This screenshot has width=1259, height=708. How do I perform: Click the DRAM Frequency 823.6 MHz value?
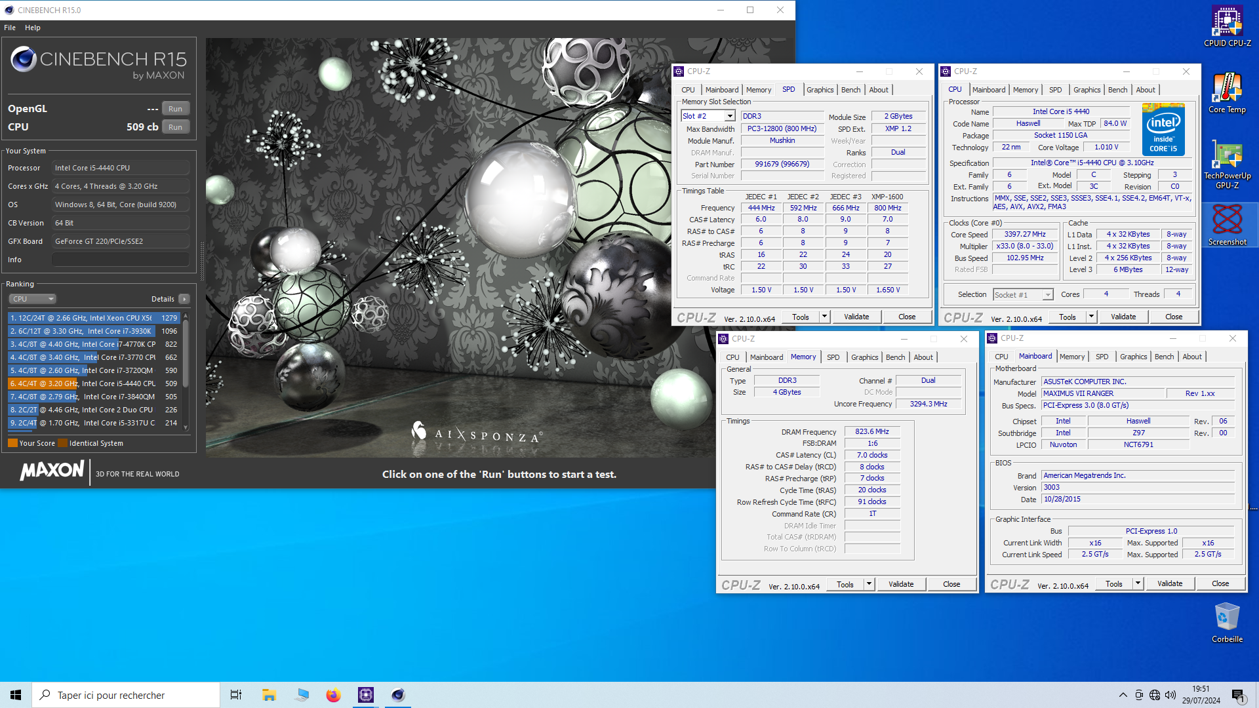pos(872,431)
